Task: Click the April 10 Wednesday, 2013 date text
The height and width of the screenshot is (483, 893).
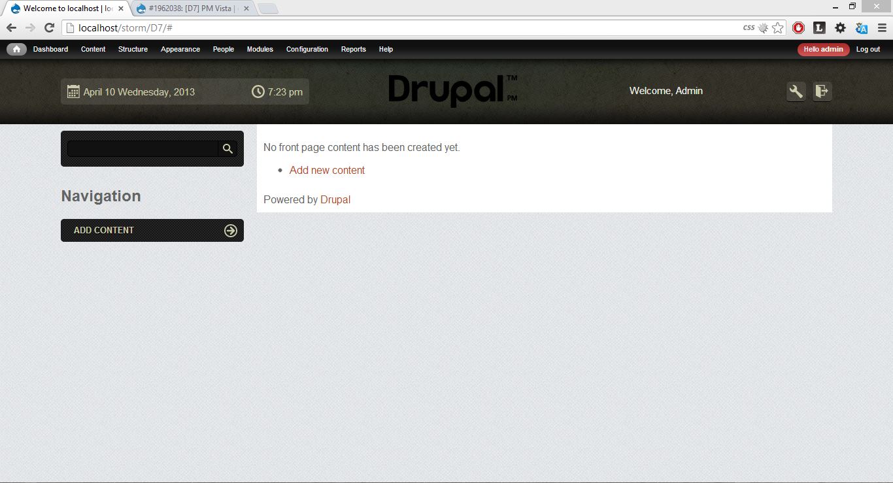Action: tap(139, 92)
